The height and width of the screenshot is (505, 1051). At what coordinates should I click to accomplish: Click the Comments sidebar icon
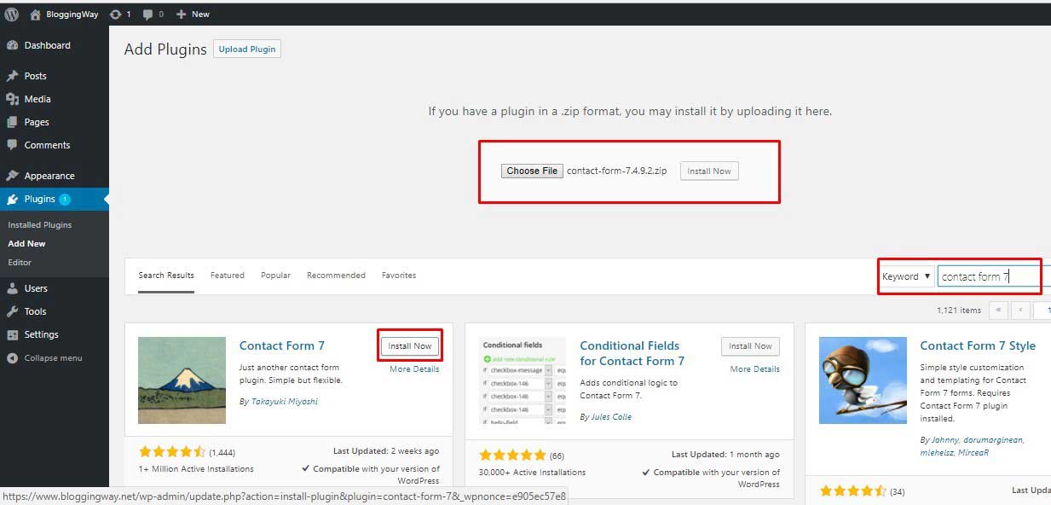point(12,145)
